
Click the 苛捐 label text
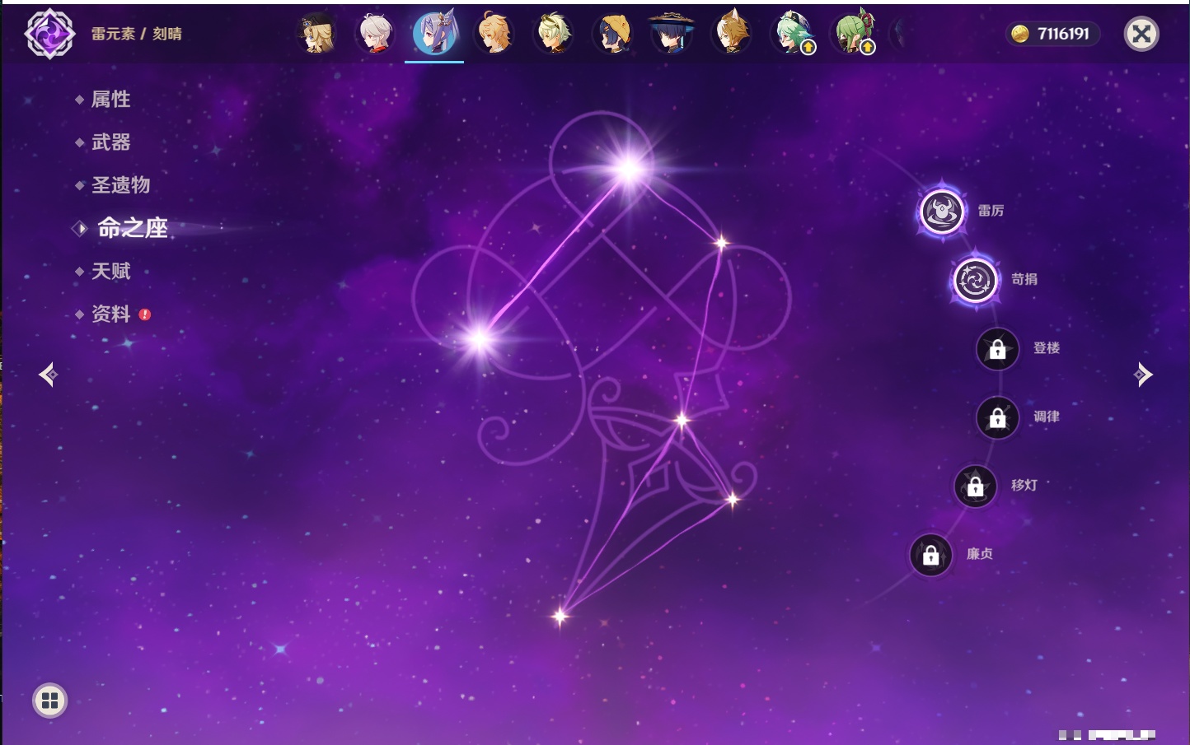click(1024, 279)
